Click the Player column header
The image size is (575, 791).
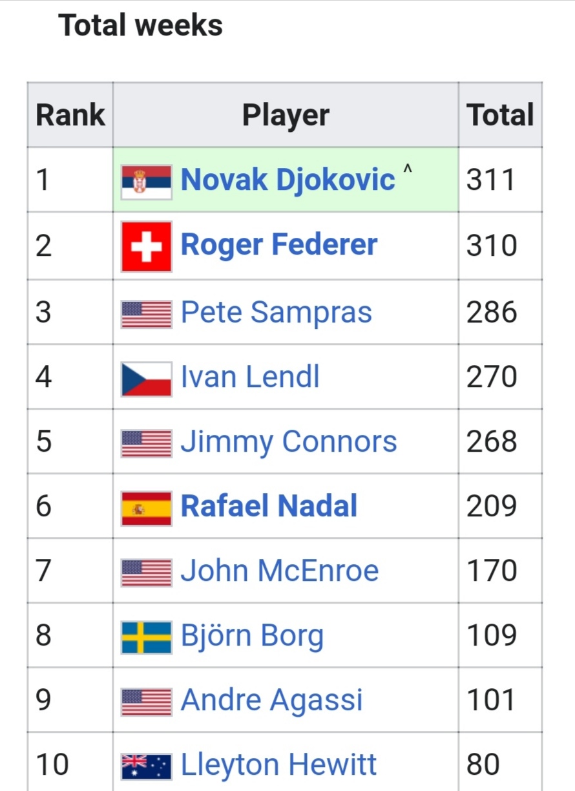286,116
